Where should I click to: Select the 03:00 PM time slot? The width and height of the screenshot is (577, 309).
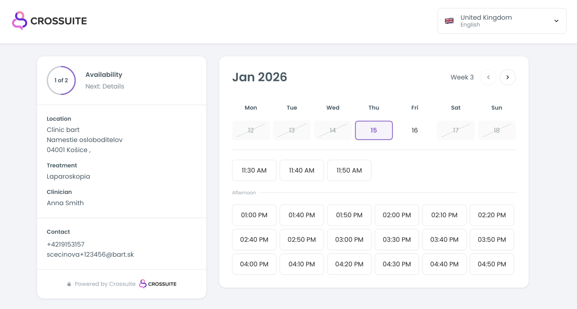pos(349,240)
